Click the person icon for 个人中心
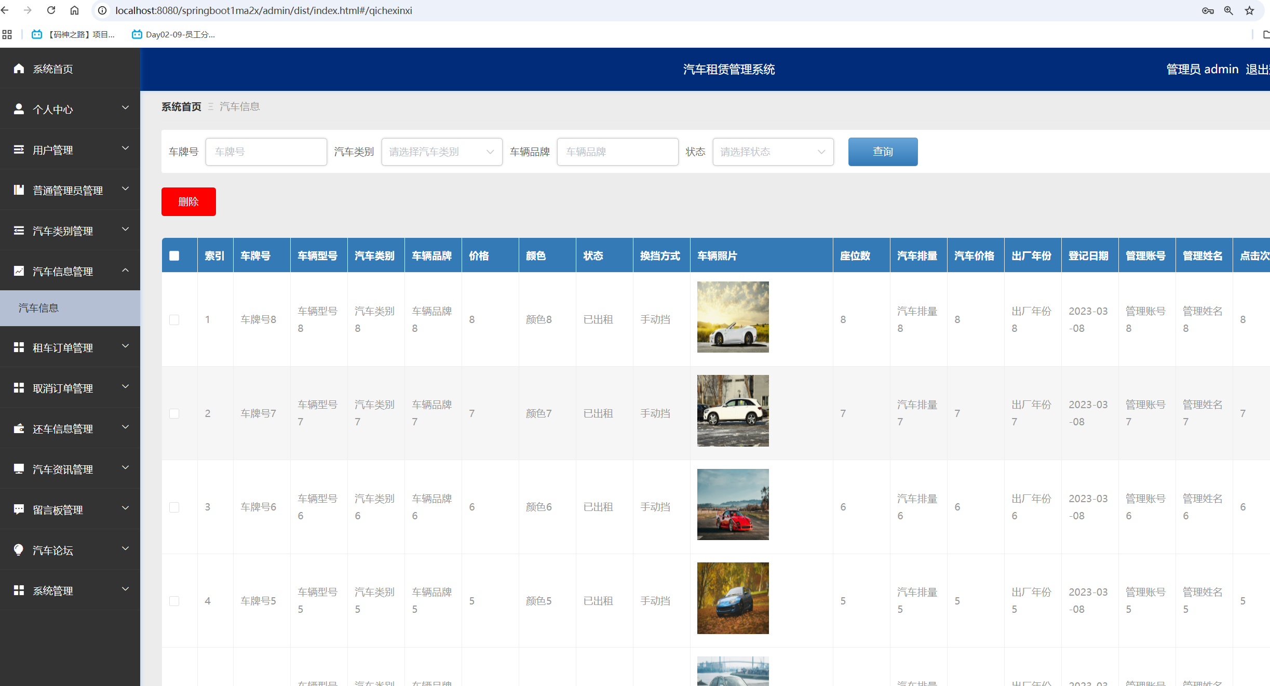The width and height of the screenshot is (1270, 686). coord(19,109)
